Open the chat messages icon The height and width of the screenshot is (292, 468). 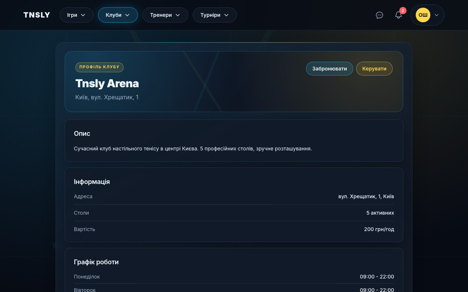[380, 15]
